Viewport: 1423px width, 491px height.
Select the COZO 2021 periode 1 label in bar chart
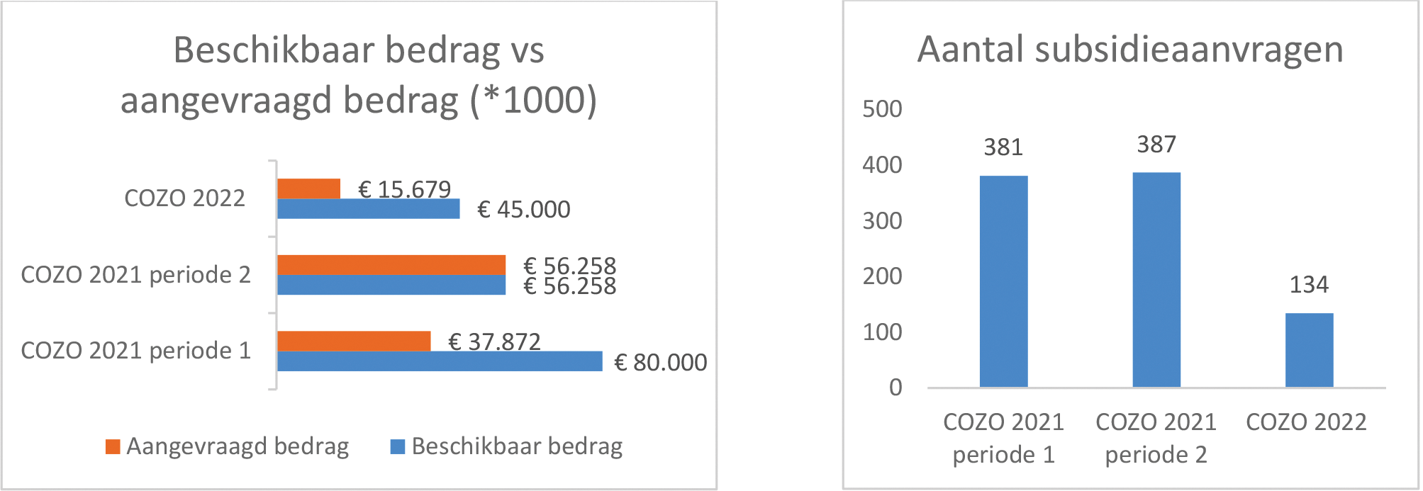pyautogui.click(x=135, y=351)
